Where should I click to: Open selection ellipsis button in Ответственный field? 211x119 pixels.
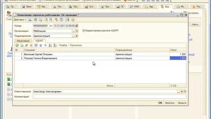pyautogui.click(x=178, y=92)
